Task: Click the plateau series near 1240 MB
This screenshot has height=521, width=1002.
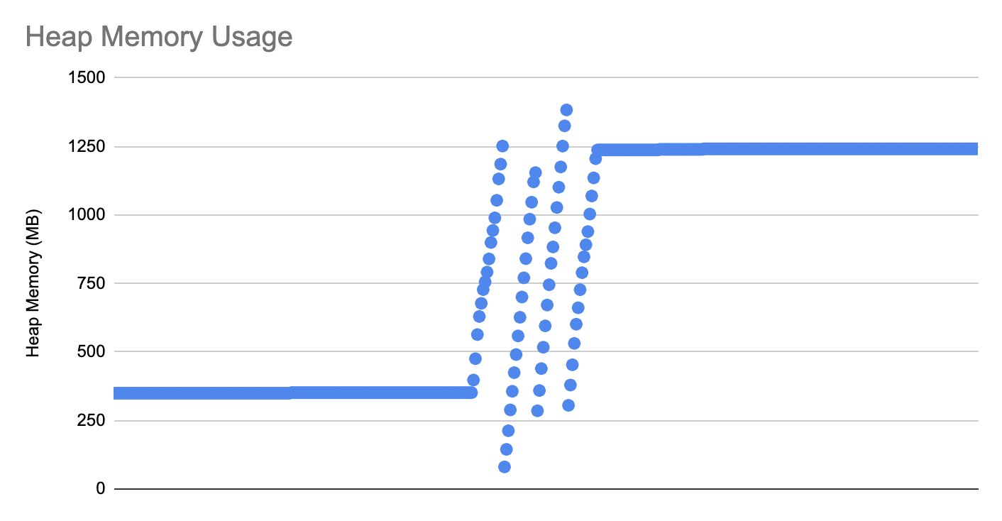Action: pyautogui.click(x=786, y=149)
